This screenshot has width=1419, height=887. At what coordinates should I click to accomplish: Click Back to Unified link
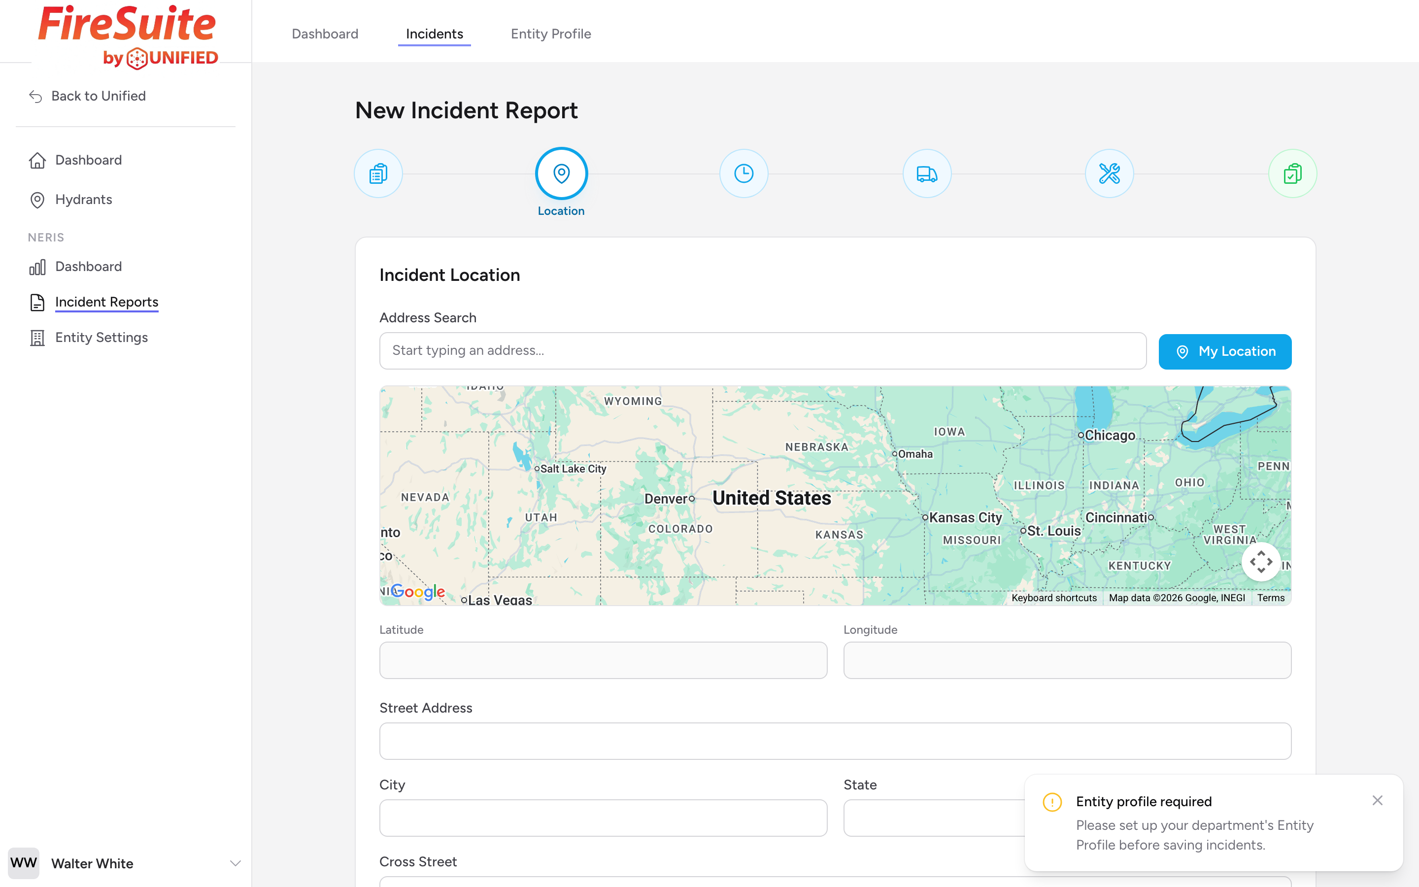[x=99, y=96]
